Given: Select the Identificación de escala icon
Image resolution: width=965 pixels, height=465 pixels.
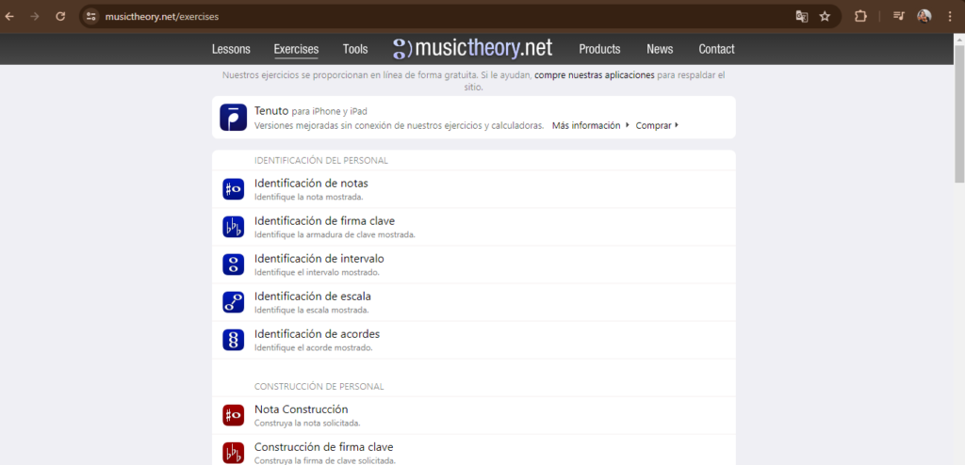Looking at the screenshot, I should coord(233,302).
